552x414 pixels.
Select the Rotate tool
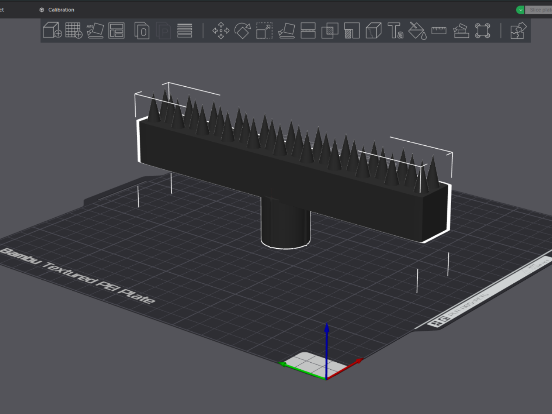click(x=243, y=31)
